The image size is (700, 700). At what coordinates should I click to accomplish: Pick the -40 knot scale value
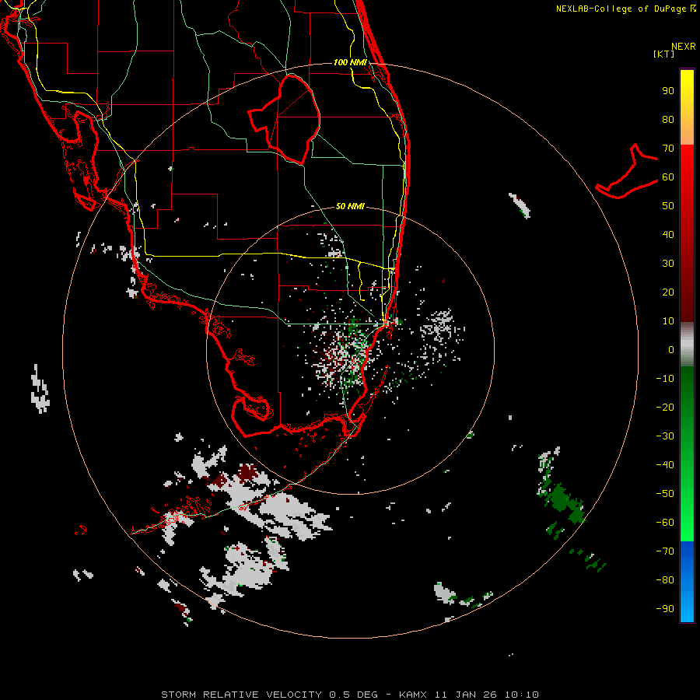(665, 465)
